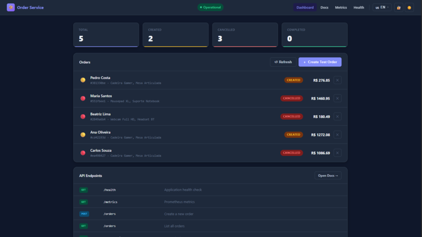Click CANCELLED badge on Maria Santos's order
Viewport: 422px width, 237px height.
292,98
